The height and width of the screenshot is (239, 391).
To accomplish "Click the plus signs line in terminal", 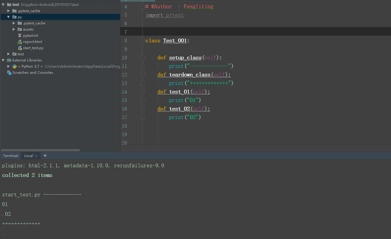I will pyautogui.click(x=21, y=224).
